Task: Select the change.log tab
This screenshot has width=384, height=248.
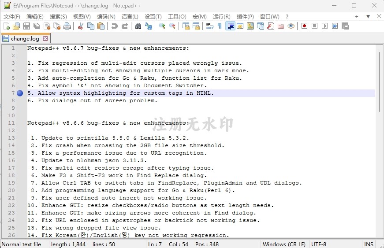Action: tap(25, 39)
